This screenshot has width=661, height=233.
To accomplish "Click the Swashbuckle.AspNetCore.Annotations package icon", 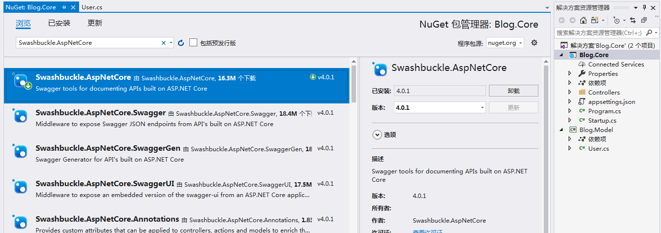I will click(20, 222).
